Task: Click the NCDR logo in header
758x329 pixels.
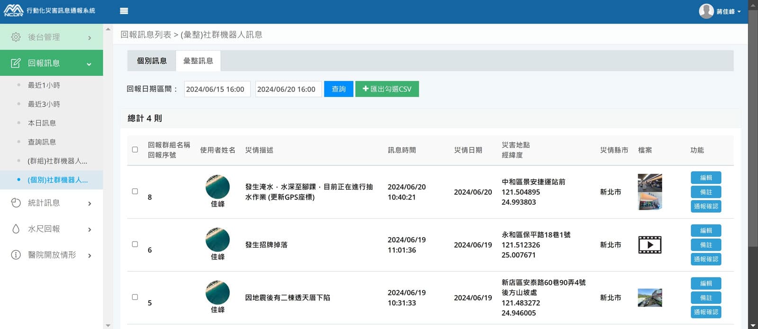Action: point(13,10)
